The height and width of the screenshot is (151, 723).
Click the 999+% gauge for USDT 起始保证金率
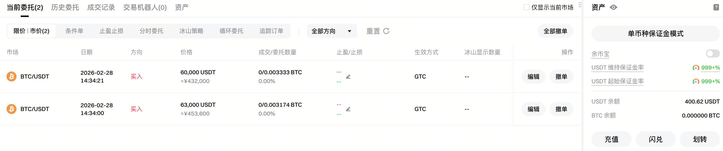pyautogui.click(x=696, y=82)
